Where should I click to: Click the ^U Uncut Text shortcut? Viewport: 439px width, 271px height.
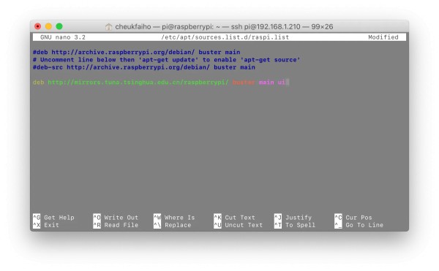point(239,225)
